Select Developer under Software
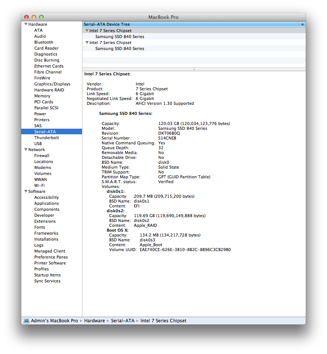The width and height of the screenshot is (327, 354). 44,215
